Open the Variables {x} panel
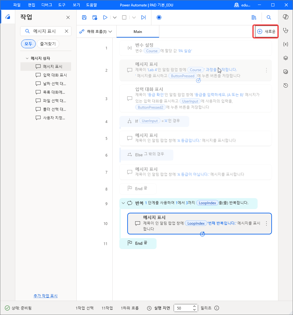 286,44
